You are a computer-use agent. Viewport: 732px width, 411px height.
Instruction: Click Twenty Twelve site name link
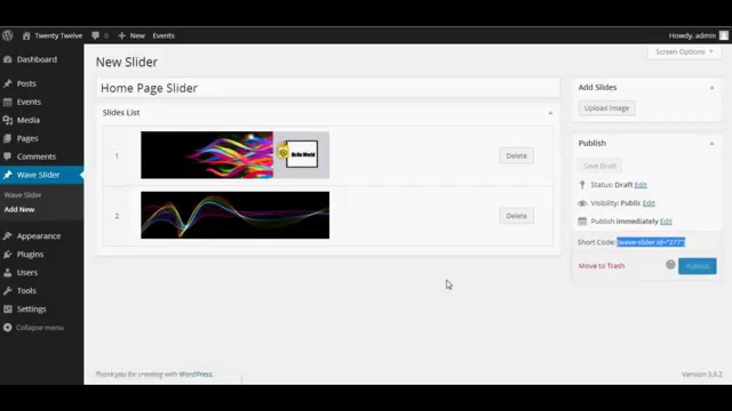click(x=58, y=35)
